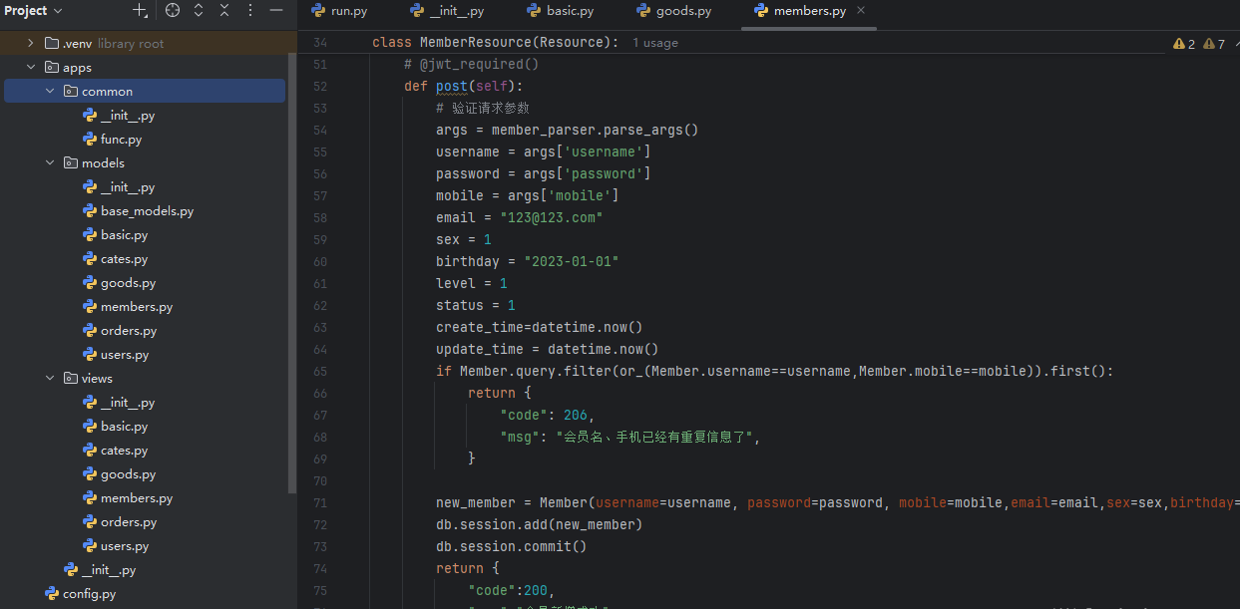1240x609 pixels.
Task: Click 'def post(self):' in the editor
Action: [x=464, y=86]
